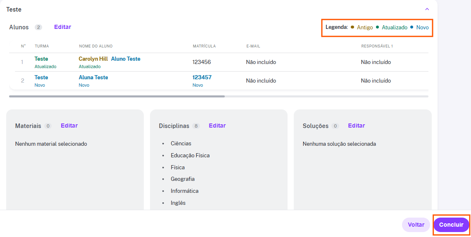The height and width of the screenshot is (237, 471).
Task: Click matrícula 123456
Action: click(202, 62)
